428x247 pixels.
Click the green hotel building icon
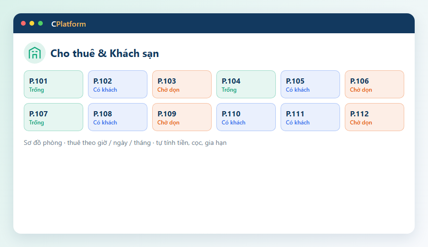(x=35, y=53)
